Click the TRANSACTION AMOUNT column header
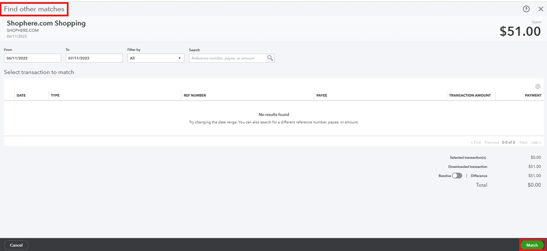 470,95
